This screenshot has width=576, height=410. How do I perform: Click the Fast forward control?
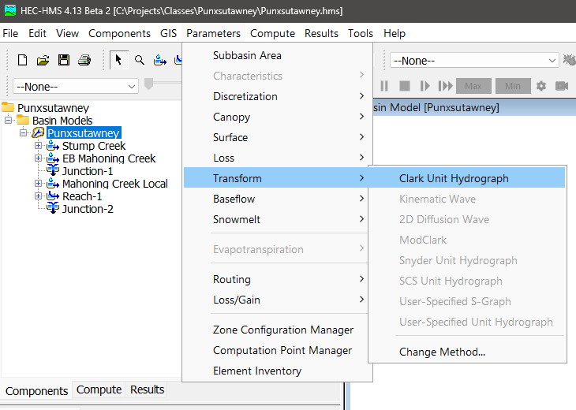(445, 86)
